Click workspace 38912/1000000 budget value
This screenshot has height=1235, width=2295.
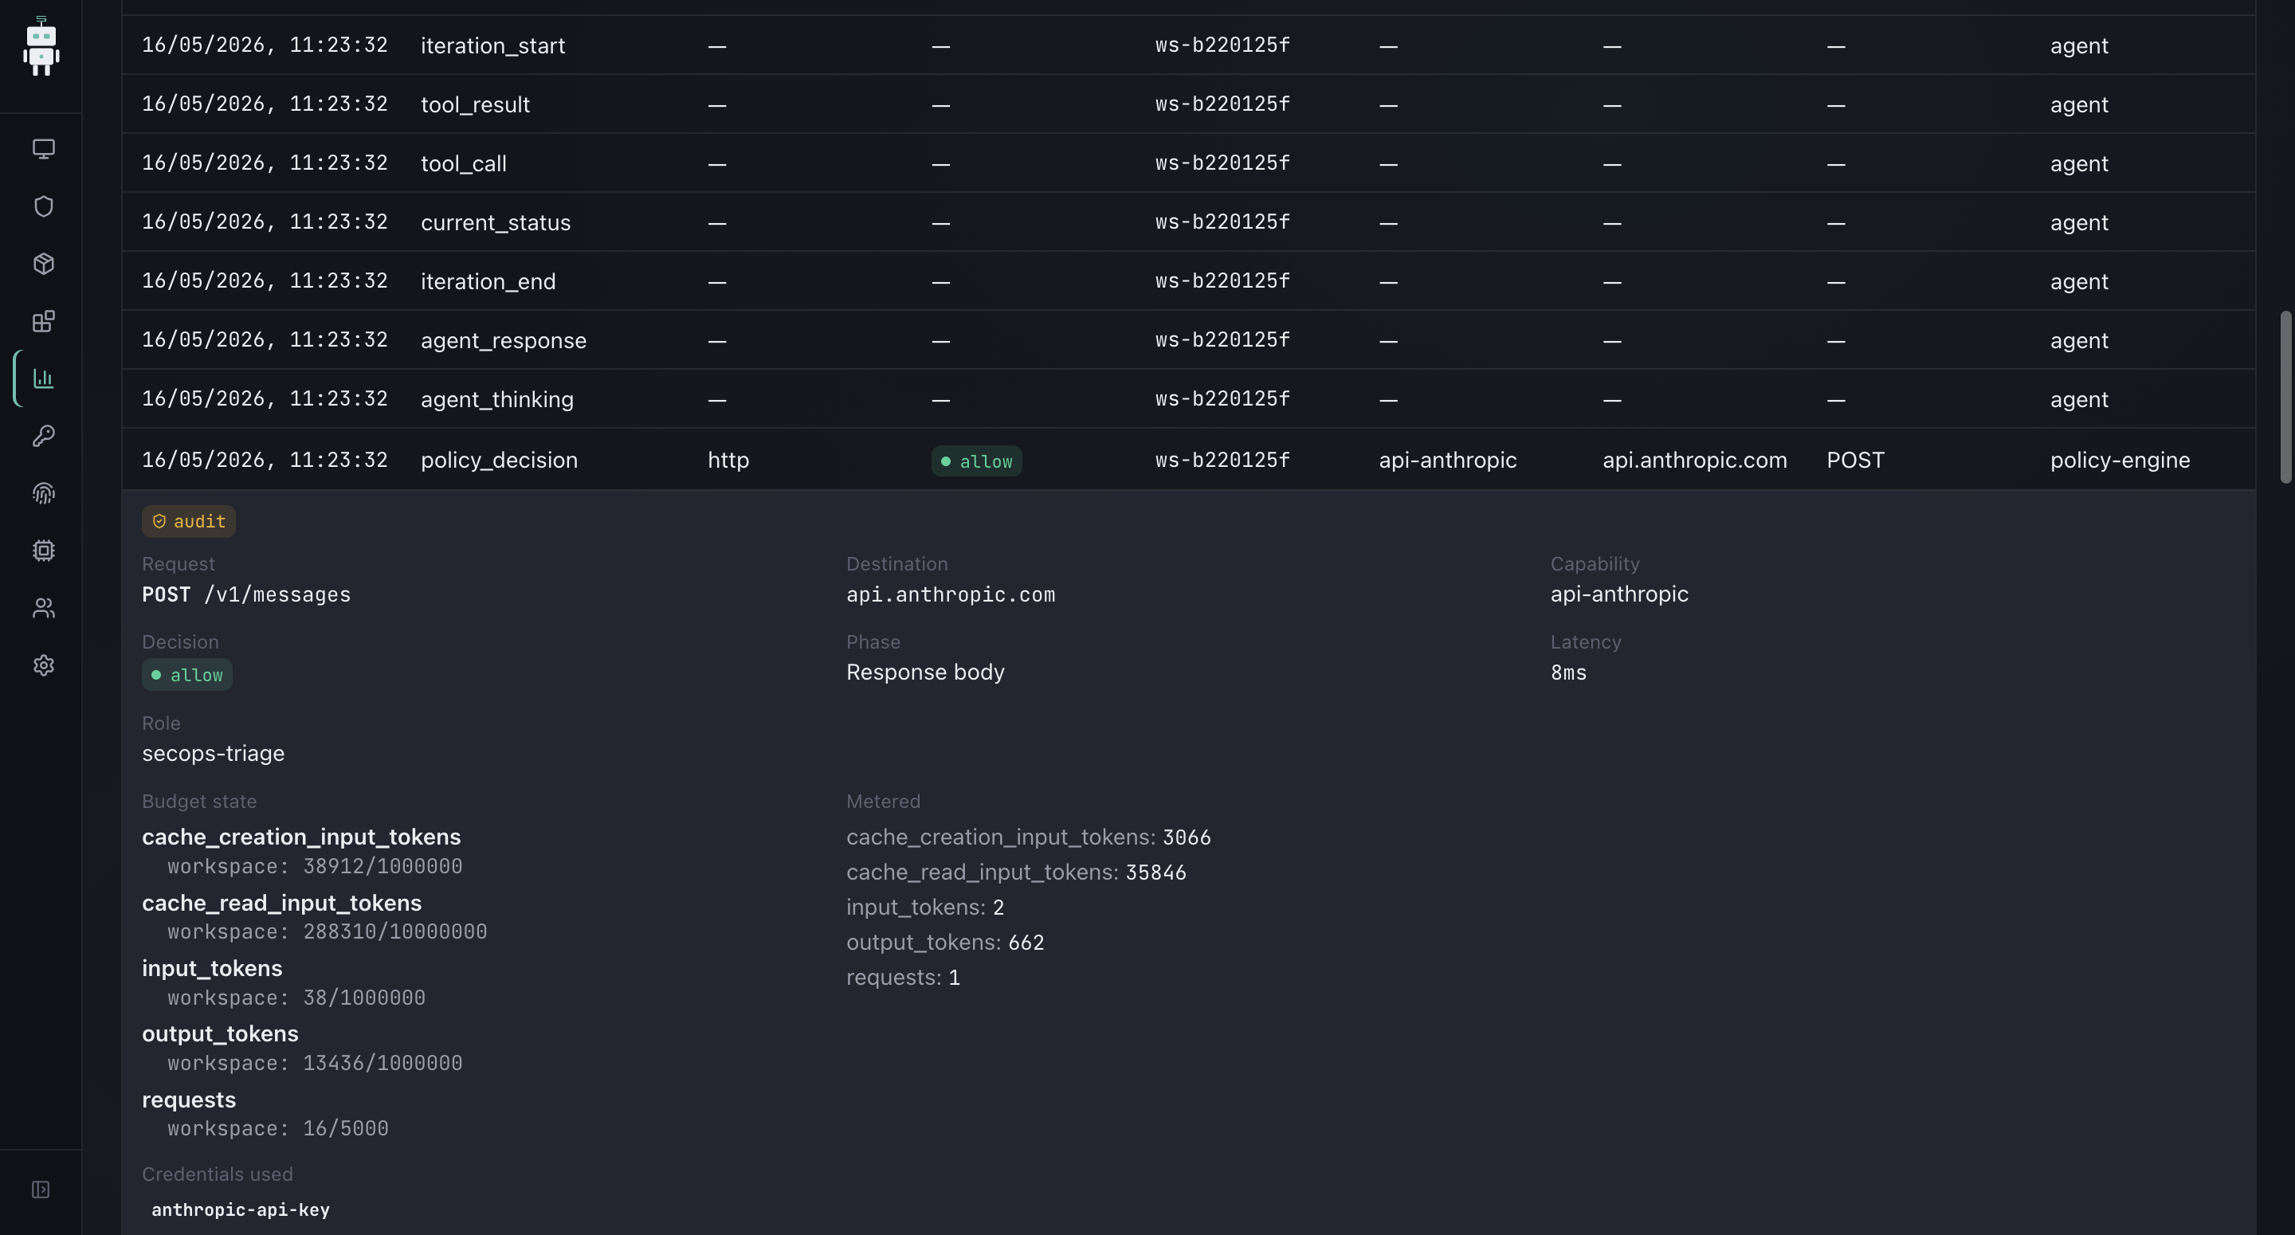point(315,866)
